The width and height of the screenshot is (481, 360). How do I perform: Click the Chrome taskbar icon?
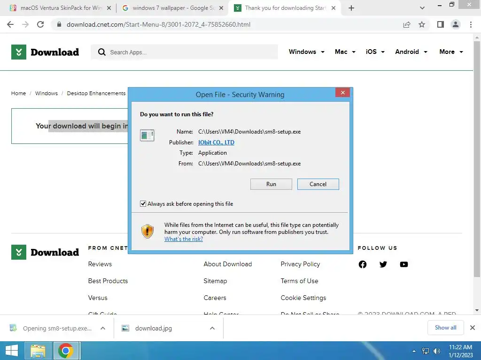[x=65, y=351]
